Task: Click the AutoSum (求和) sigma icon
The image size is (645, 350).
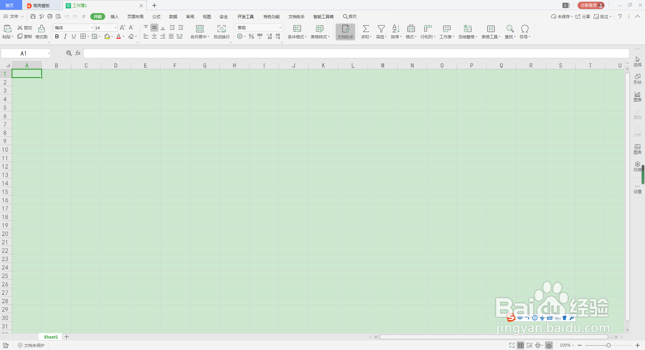Action: tap(366, 29)
